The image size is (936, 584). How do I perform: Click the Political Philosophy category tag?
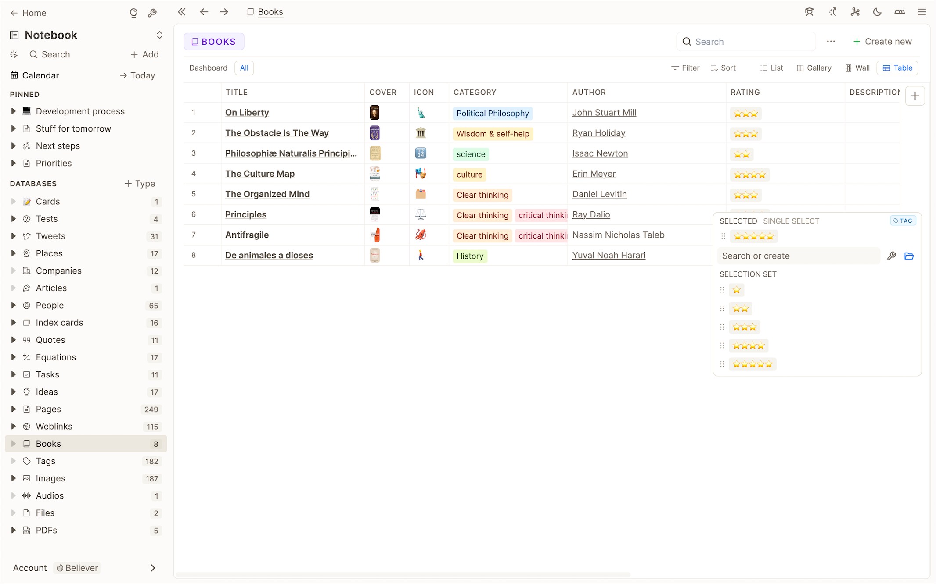(x=493, y=113)
